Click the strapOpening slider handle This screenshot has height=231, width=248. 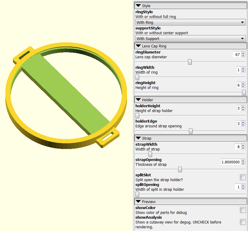coord(180,169)
